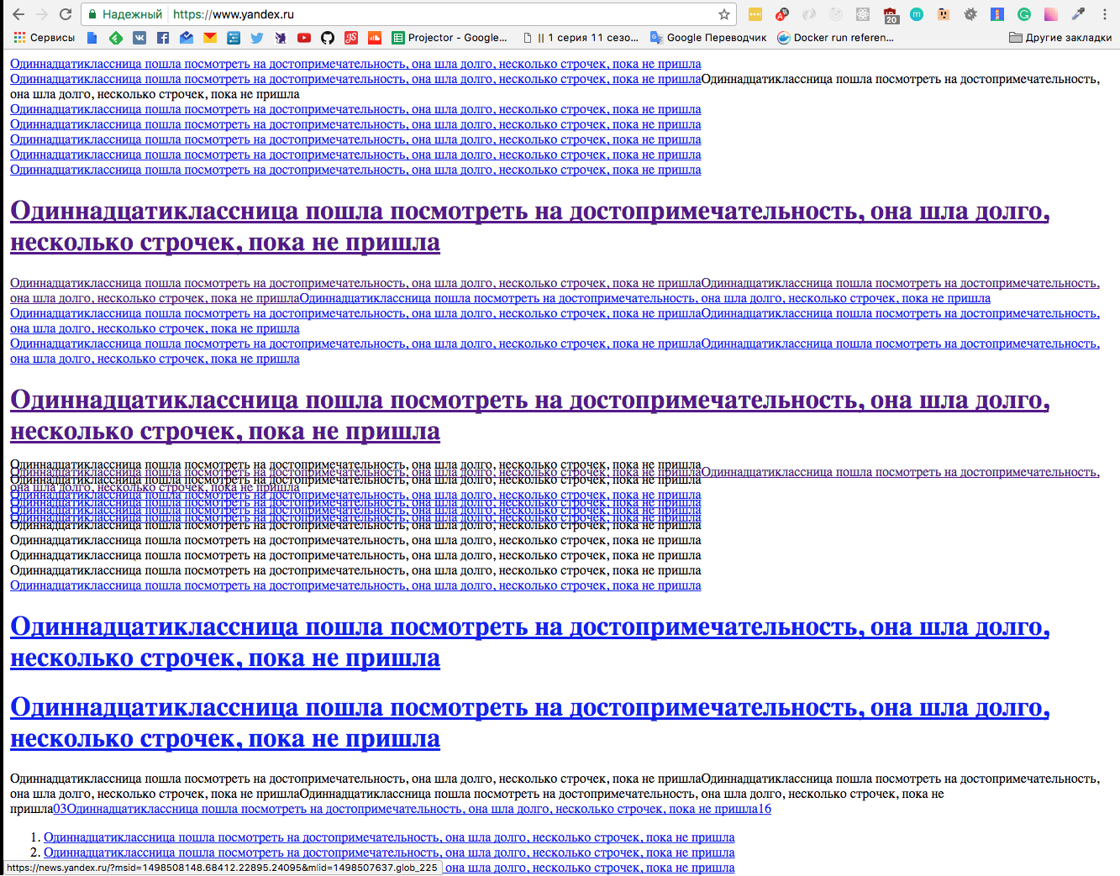Screen dimensions: 1120x876
Task: Open the GitHub bookmark icon
Action: (x=328, y=38)
